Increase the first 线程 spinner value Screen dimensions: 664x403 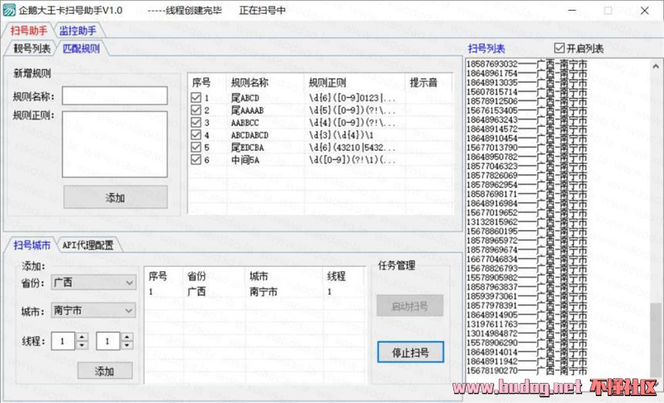82,337
